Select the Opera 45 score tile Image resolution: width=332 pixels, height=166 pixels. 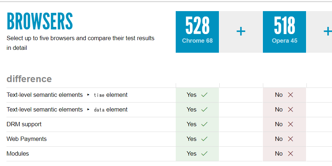pos(284,32)
